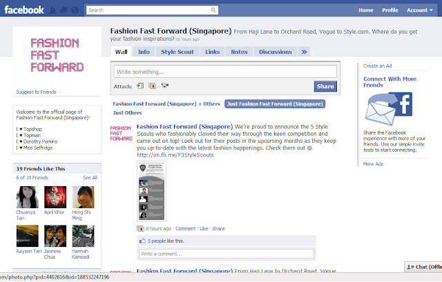Go to Home in header
Screen dimensions: 442x282
pos(366,10)
